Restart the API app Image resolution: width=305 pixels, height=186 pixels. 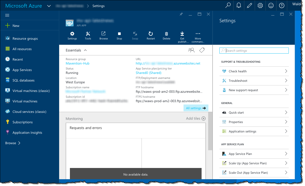tap(151, 36)
